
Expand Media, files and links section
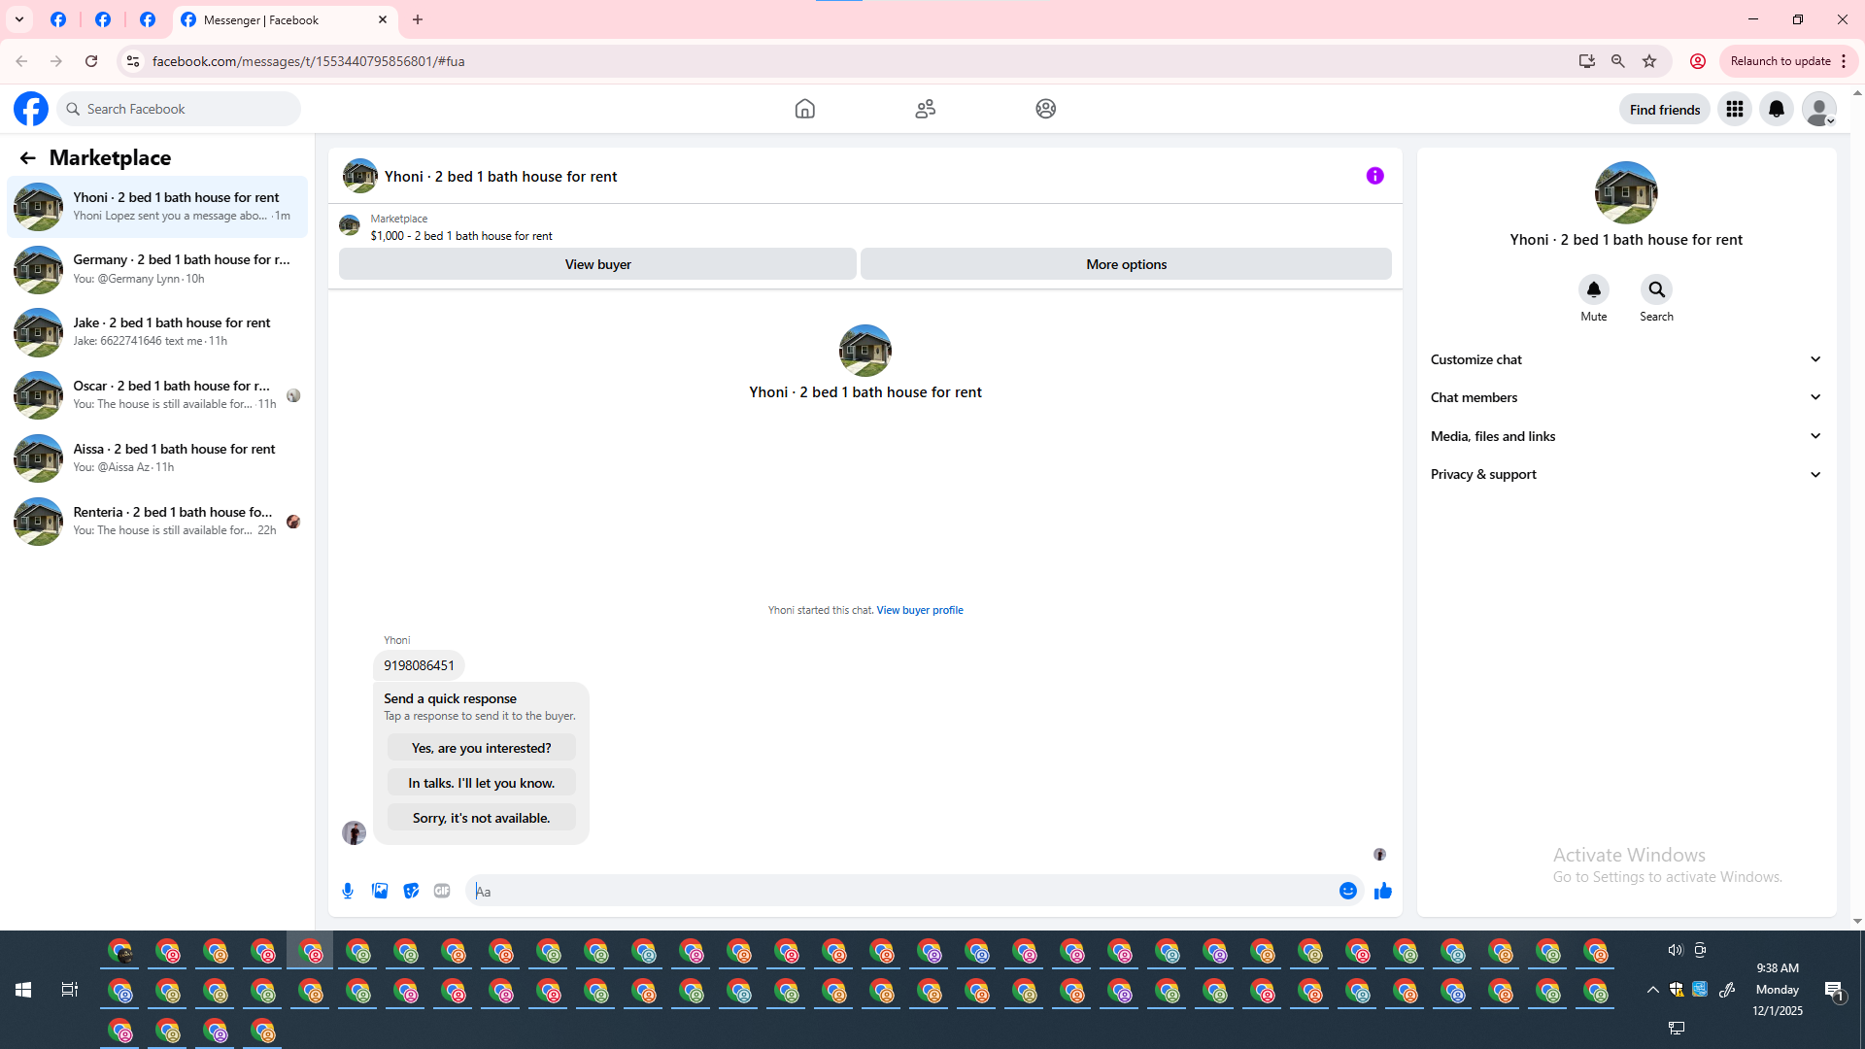tap(1626, 436)
